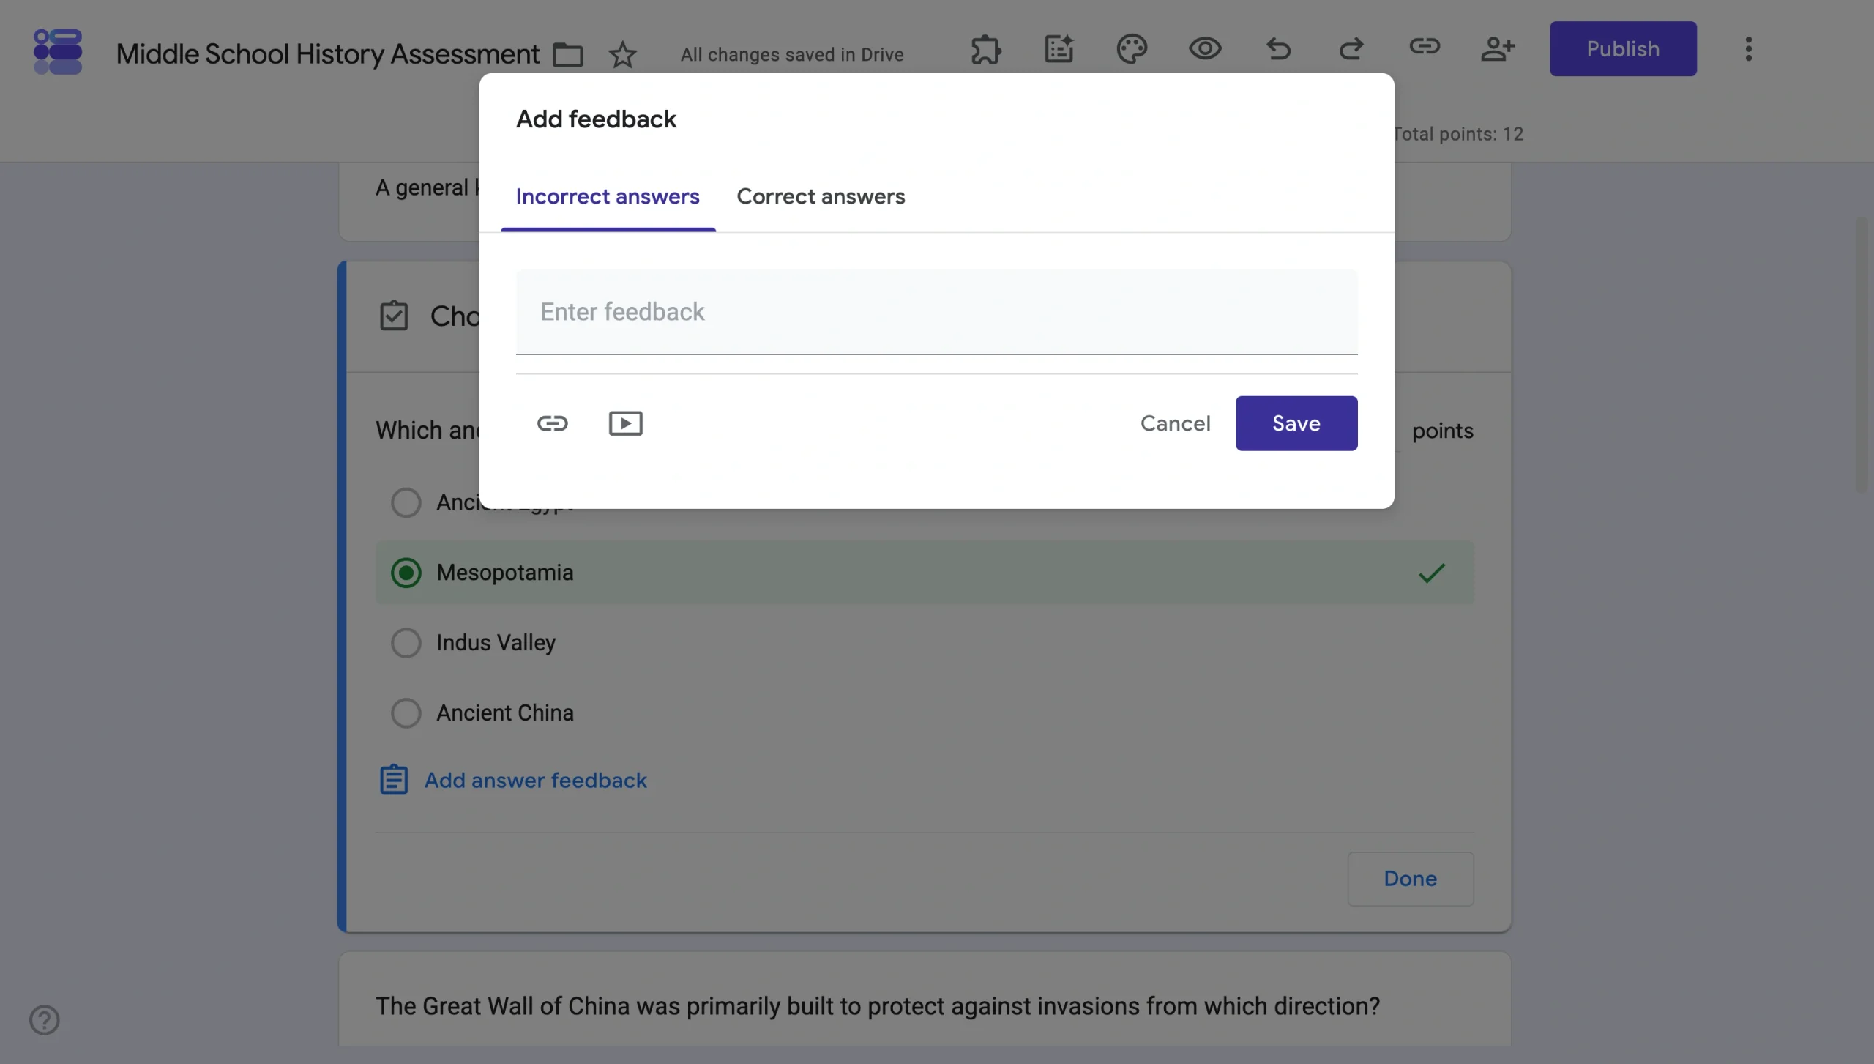Click the form title Middle School History Assessment
This screenshot has width=1874, height=1064.
(x=327, y=54)
